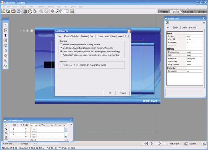Click the new movie icon

pyautogui.click(x=3, y=11)
